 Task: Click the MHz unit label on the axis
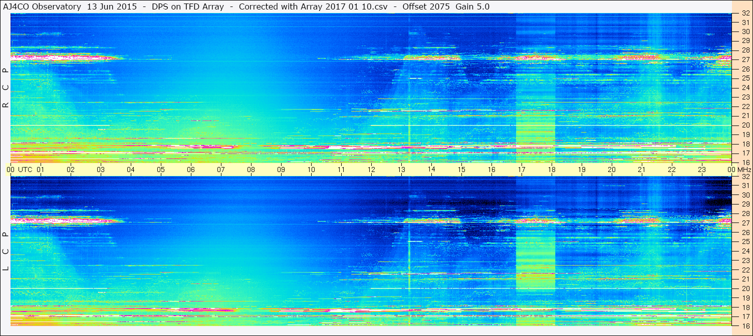pos(744,169)
